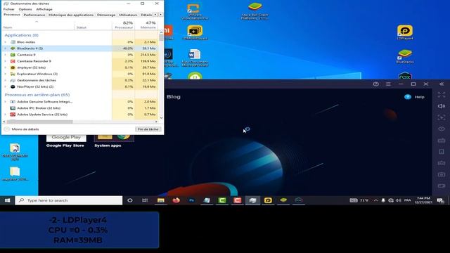The width and height of the screenshot is (450, 253).
Task: Click the Fin de tâche button
Action: coord(148,129)
